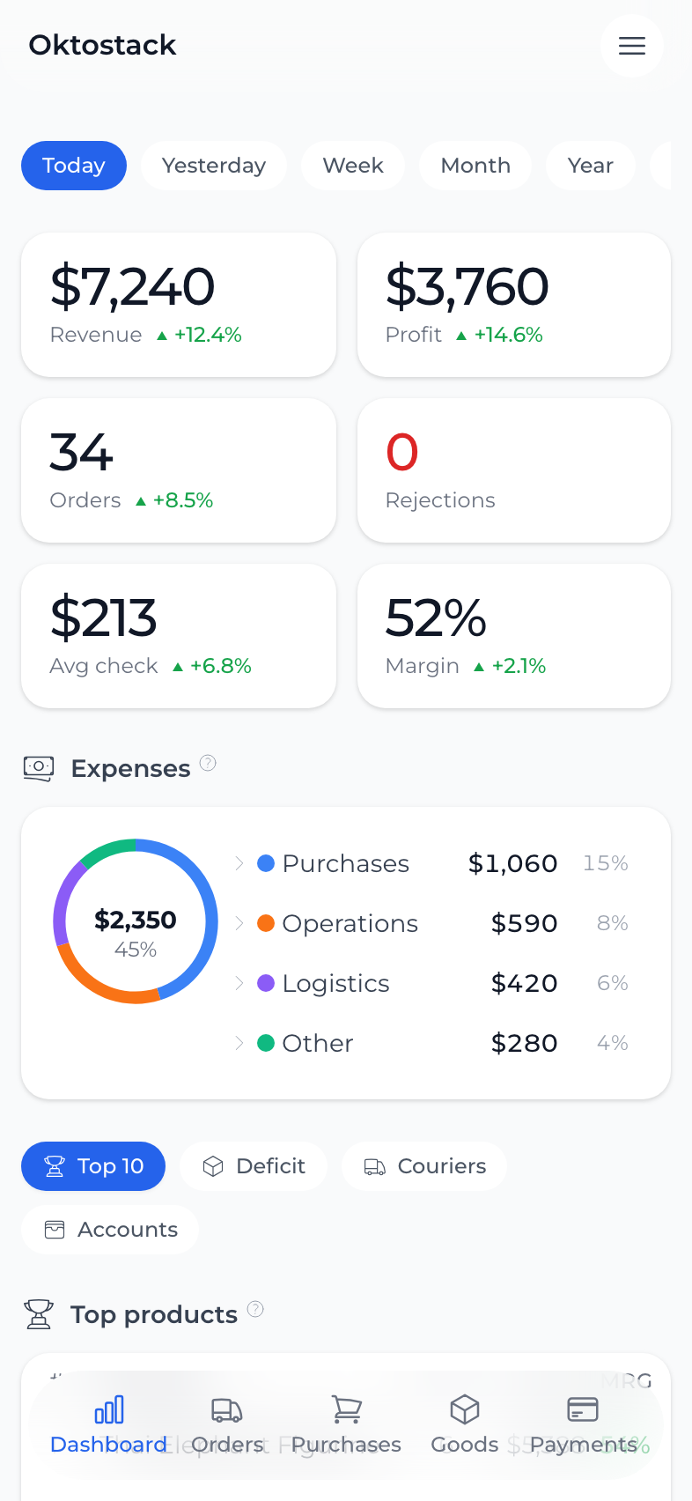Select the Top 10 filter chip

tap(92, 1165)
